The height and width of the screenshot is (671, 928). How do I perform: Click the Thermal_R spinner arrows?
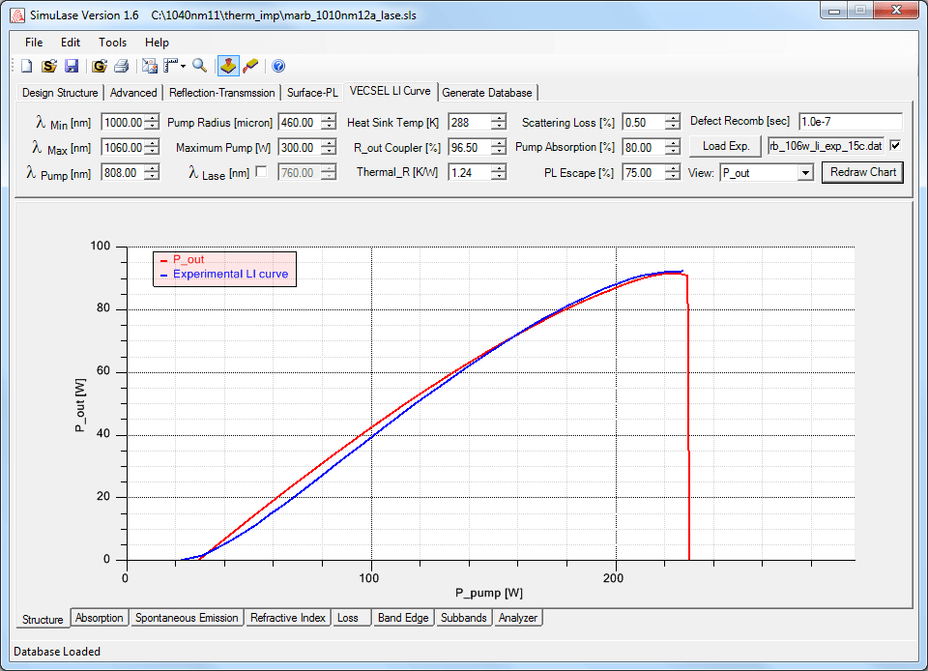click(499, 173)
